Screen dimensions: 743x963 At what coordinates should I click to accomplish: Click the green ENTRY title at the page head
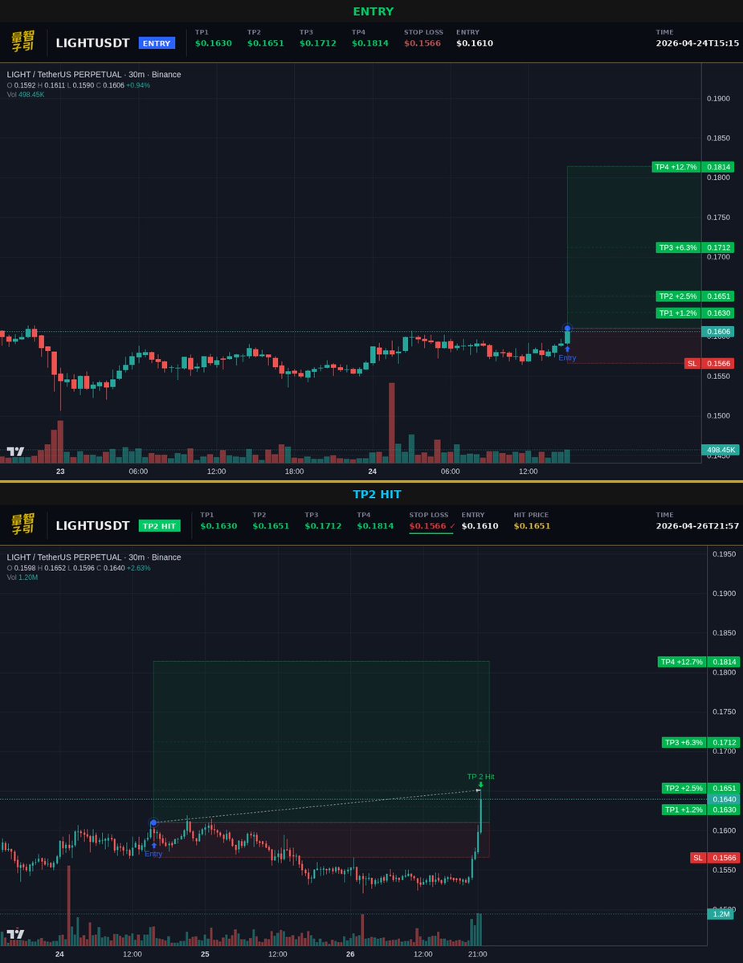coord(374,11)
